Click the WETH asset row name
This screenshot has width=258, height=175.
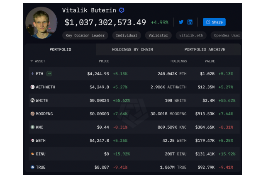41,141
